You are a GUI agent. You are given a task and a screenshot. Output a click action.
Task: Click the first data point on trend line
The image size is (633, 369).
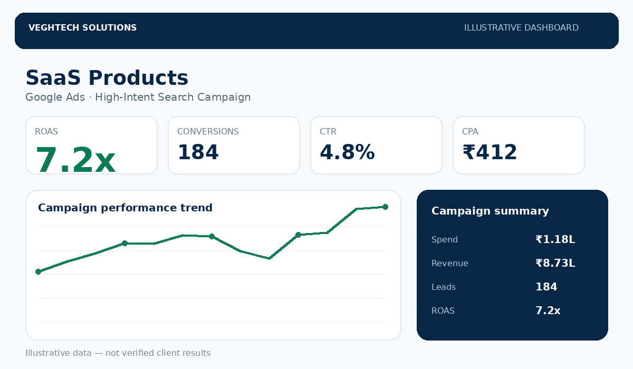point(38,271)
